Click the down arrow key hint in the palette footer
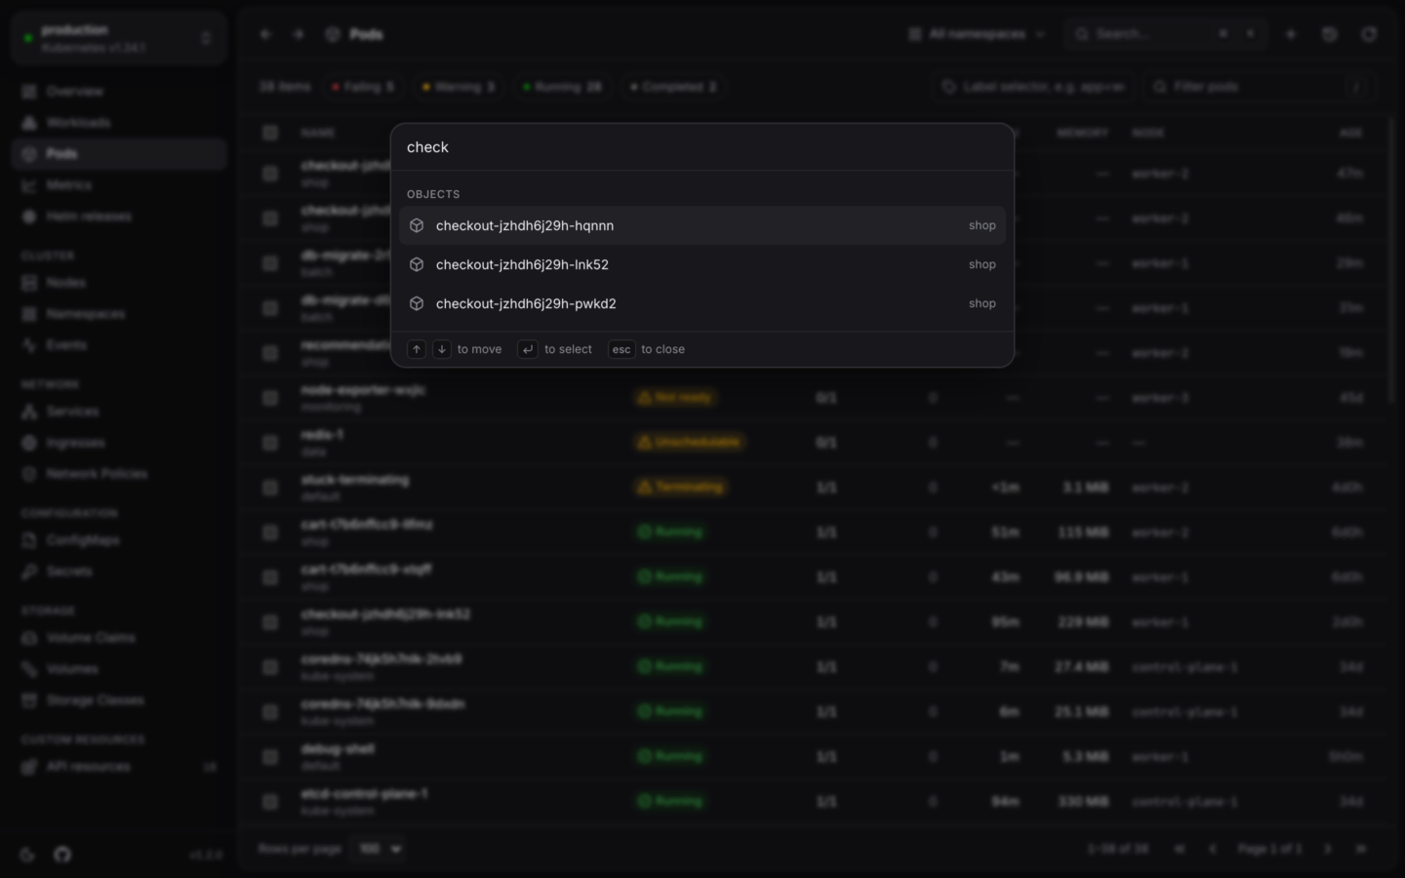Viewport: 1405px width, 878px height. (442, 349)
